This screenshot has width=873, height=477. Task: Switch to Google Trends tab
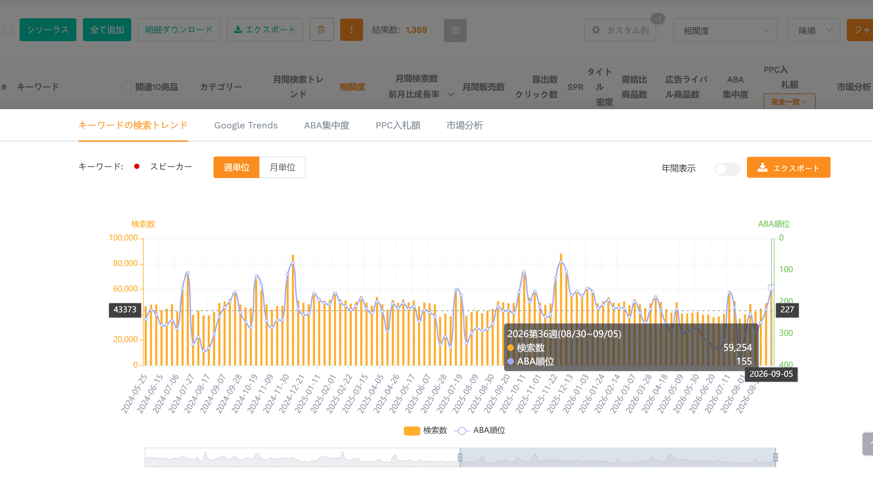coord(246,125)
